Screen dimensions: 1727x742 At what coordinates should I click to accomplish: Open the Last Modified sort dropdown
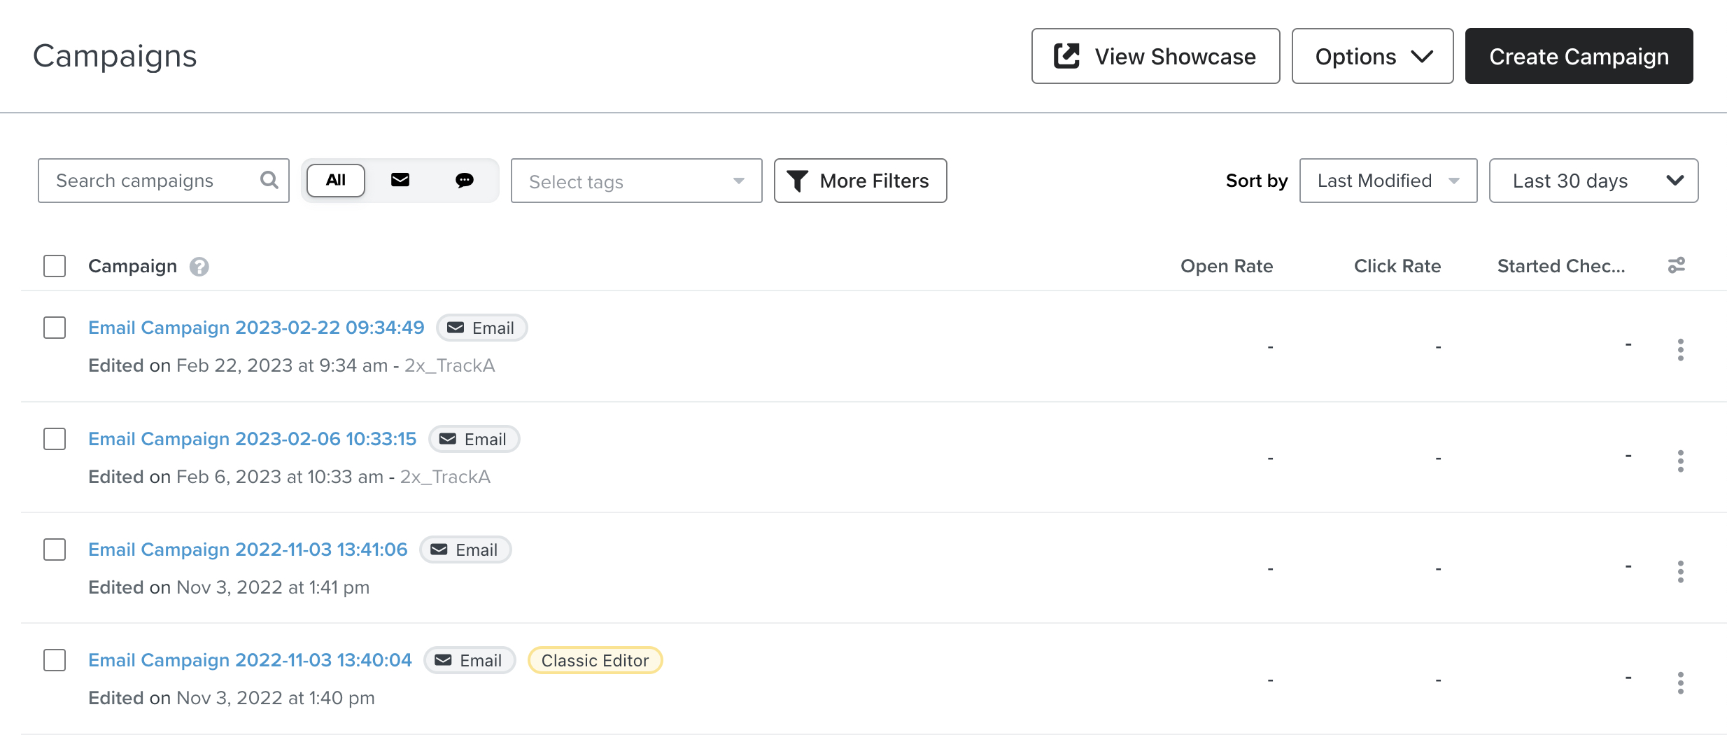[1388, 181]
